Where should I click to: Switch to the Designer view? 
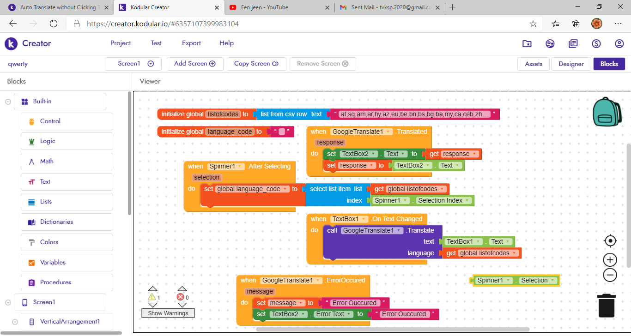click(571, 64)
